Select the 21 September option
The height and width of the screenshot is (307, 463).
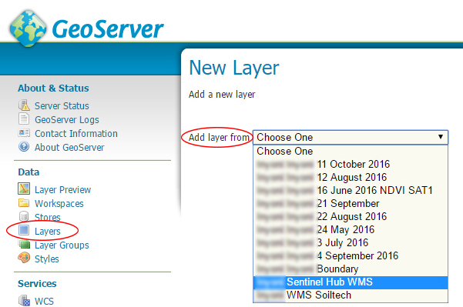point(351,203)
